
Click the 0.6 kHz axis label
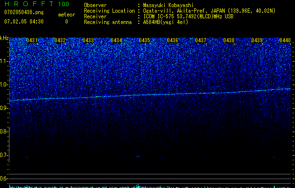(x=4, y=179)
